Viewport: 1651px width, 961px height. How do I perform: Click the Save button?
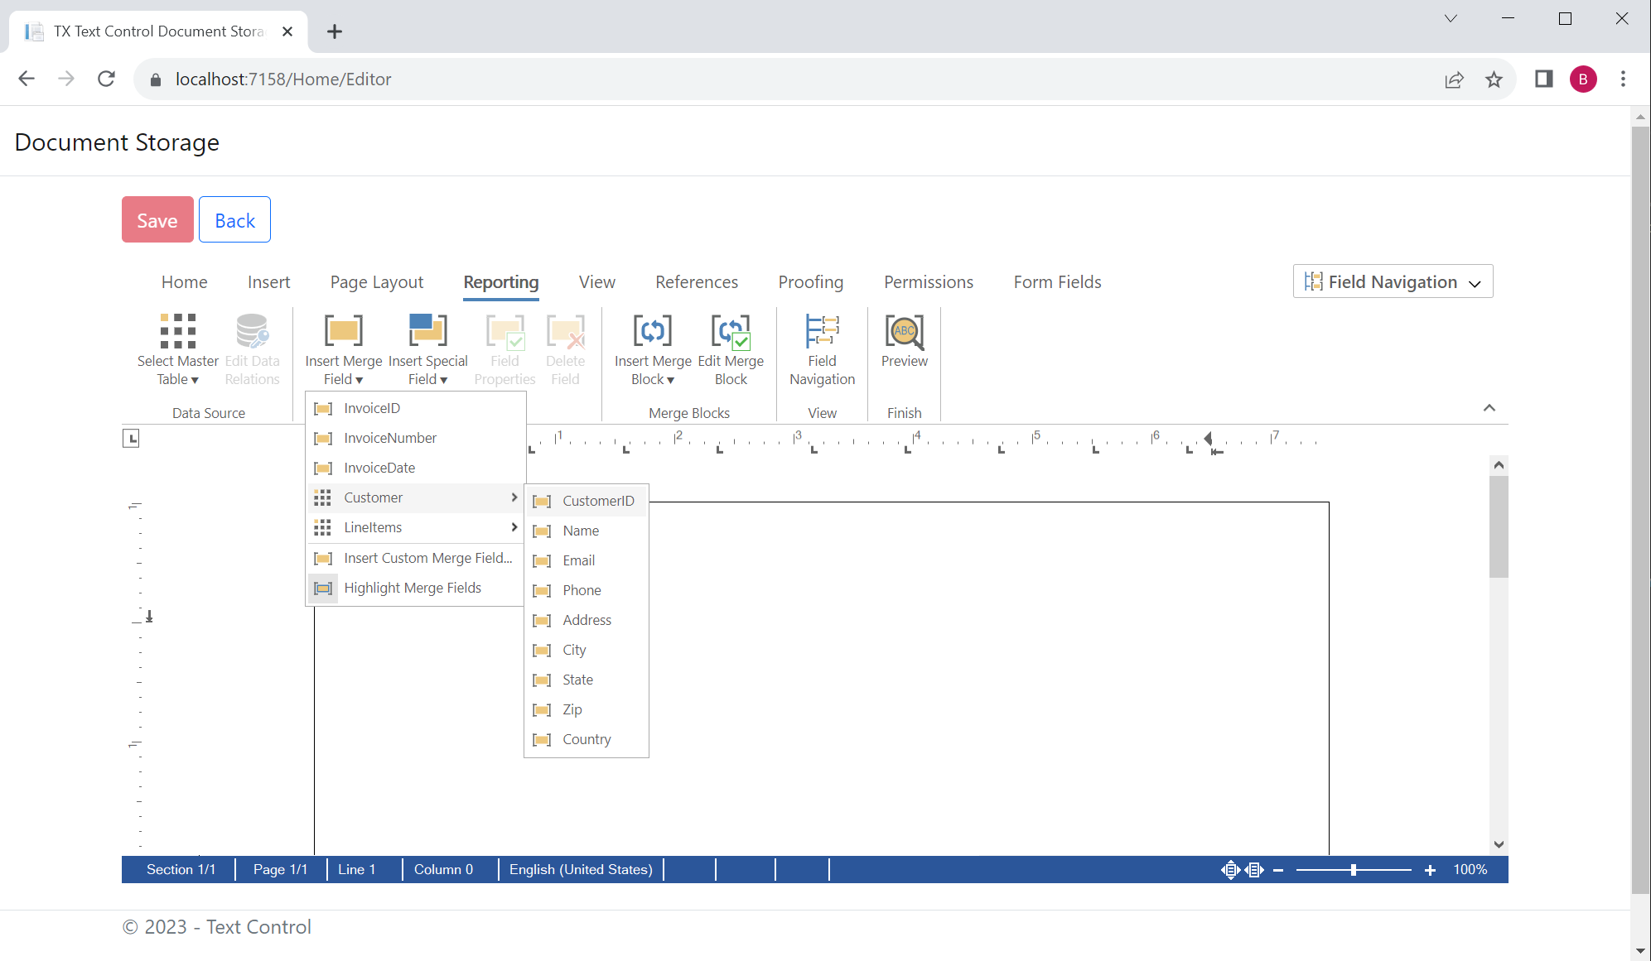click(x=157, y=219)
